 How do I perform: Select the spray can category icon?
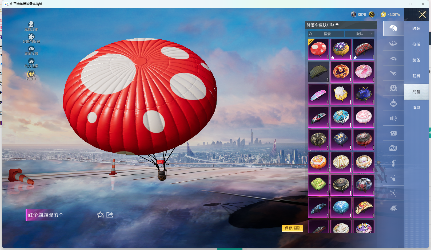point(393,163)
